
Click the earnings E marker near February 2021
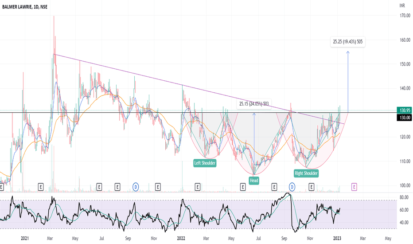41,187
